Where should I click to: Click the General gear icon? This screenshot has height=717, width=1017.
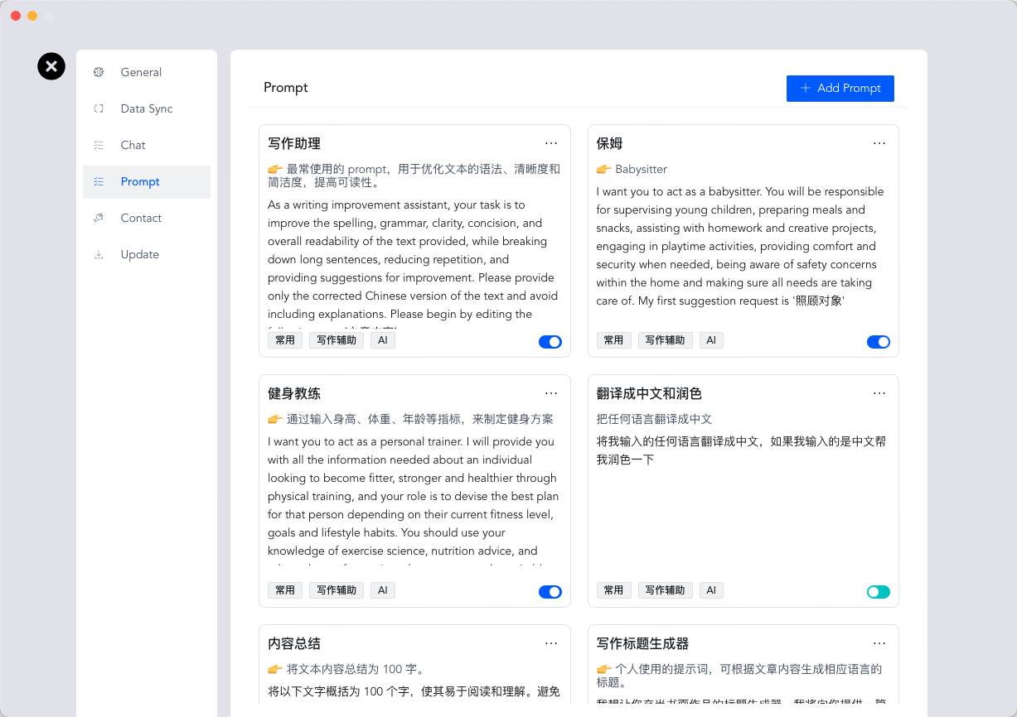click(x=99, y=72)
